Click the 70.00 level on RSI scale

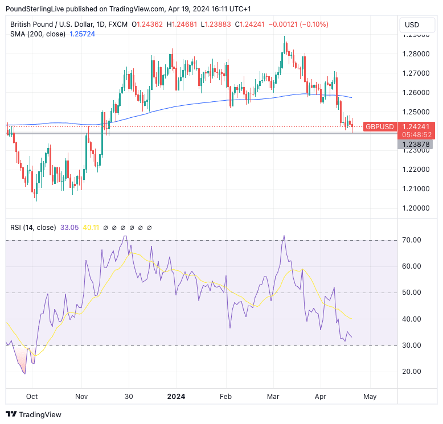tap(412, 240)
